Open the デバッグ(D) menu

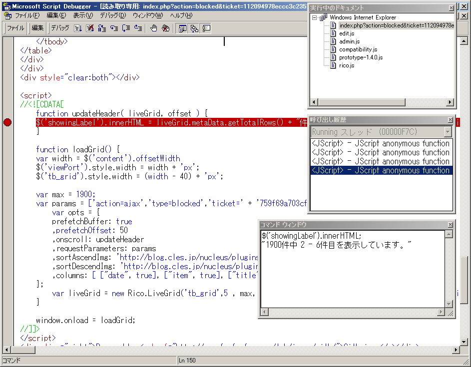point(112,15)
